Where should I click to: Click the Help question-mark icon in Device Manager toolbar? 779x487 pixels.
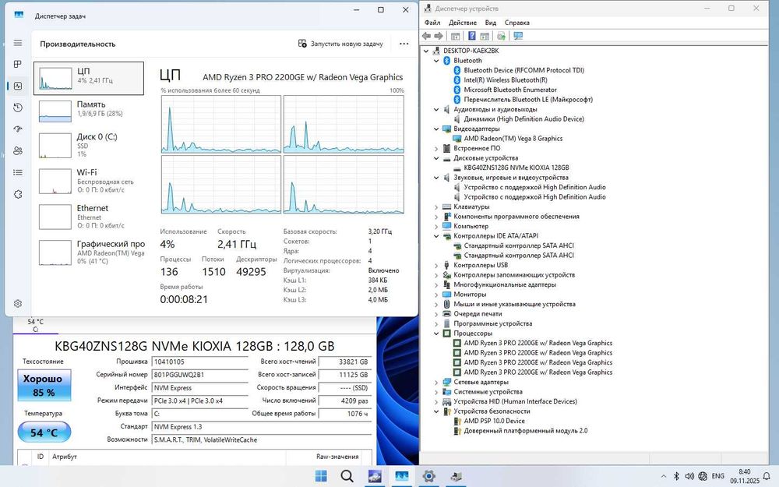472,36
